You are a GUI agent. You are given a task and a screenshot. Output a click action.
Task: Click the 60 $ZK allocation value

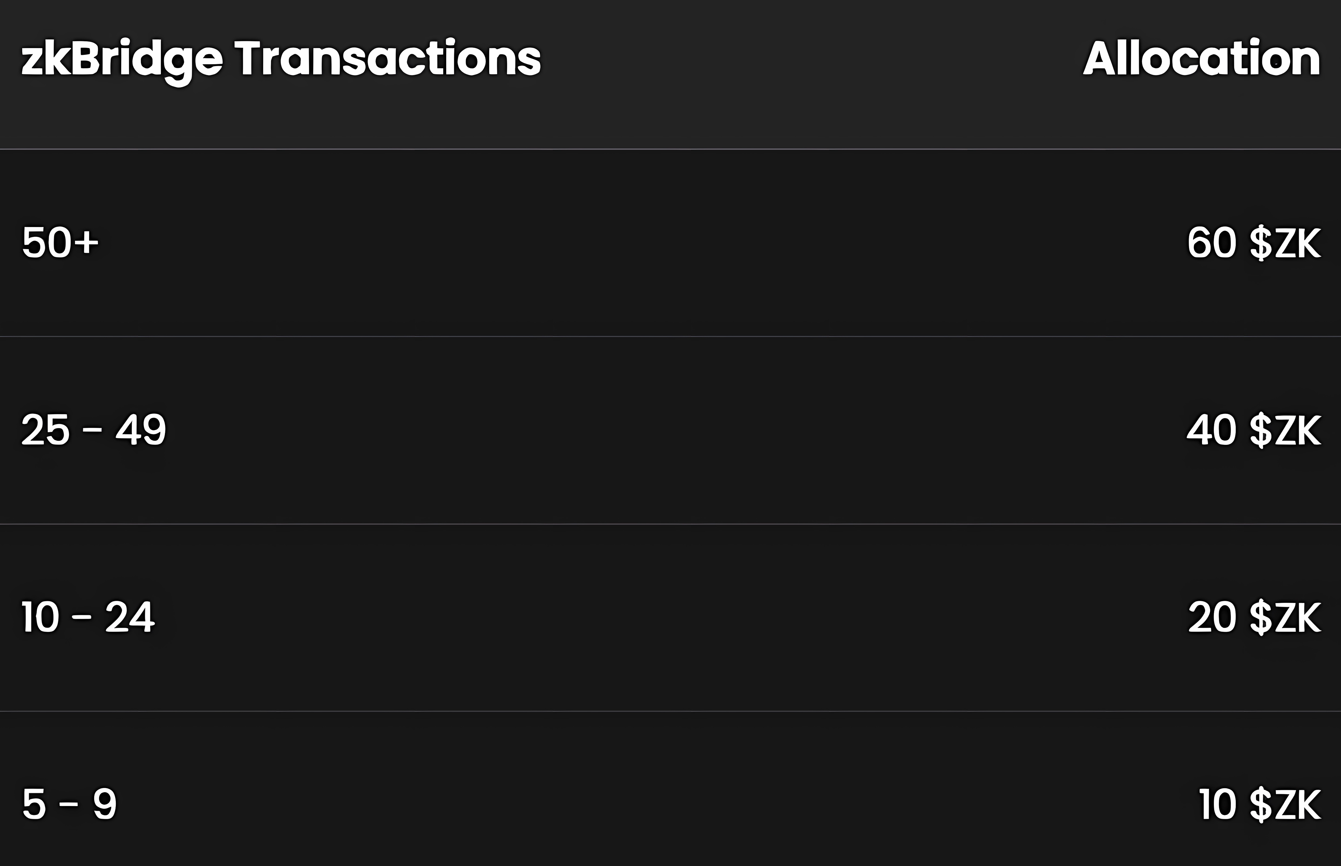1253,243
